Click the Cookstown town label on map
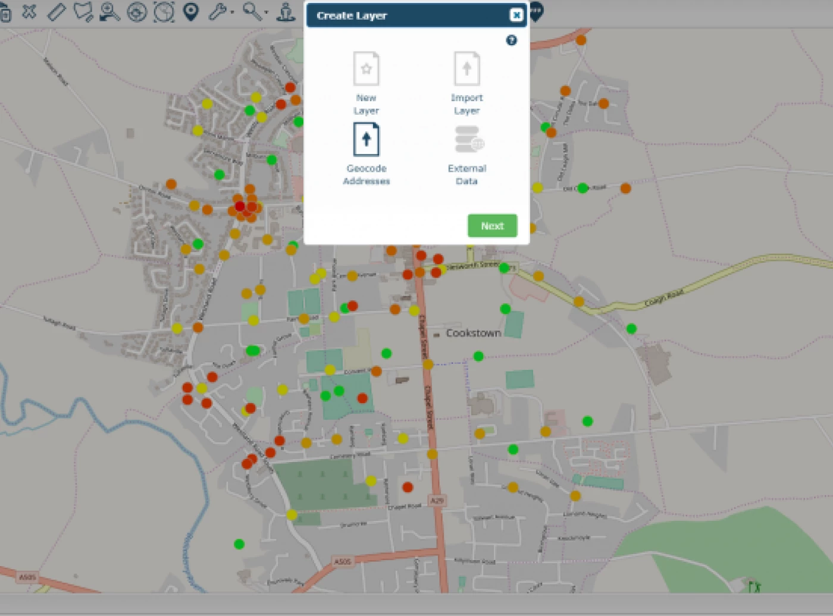Screen dimensions: 833x616 point(473,333)
